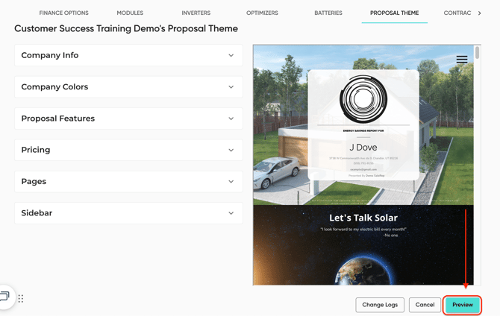Click the preview pane's scrollbar
The width and height of the screenshot is (500, 316).
(477, 53)
